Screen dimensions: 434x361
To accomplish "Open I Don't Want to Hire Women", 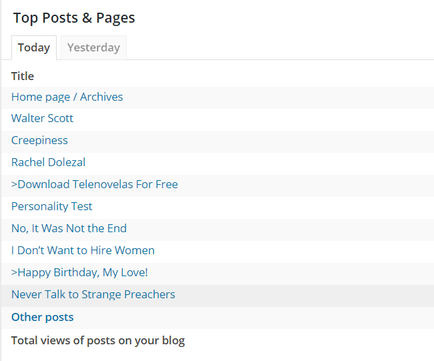I will (x=83, y=250).
